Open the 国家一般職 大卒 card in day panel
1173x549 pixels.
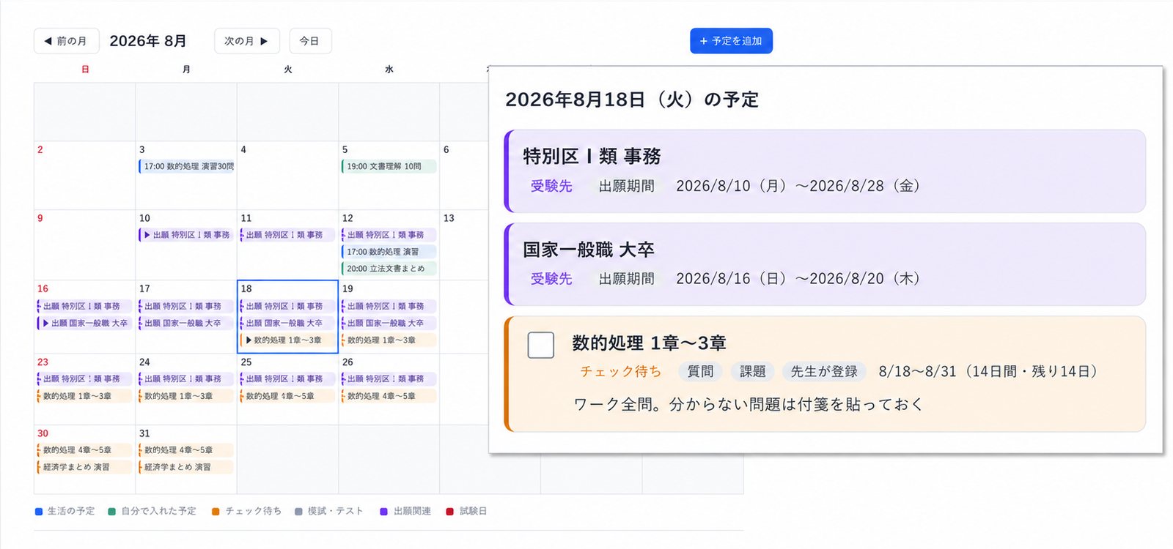(x=825, y=264)
